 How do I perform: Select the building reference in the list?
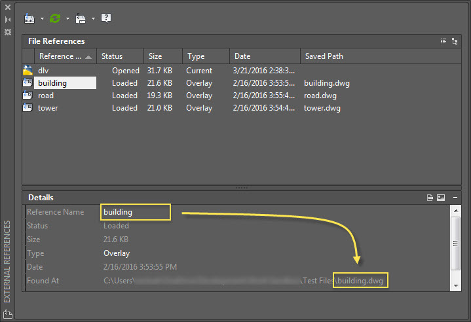click(x=66, y=83)
